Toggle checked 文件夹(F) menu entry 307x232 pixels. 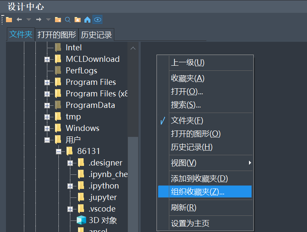(x=205, y=120)
